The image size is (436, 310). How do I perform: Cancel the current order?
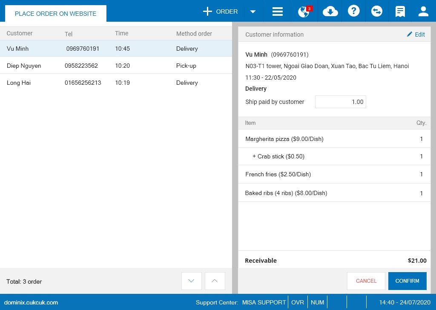click(366, 281)
